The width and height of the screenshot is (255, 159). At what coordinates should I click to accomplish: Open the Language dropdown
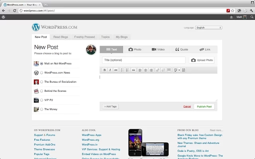tap(208, 28)
